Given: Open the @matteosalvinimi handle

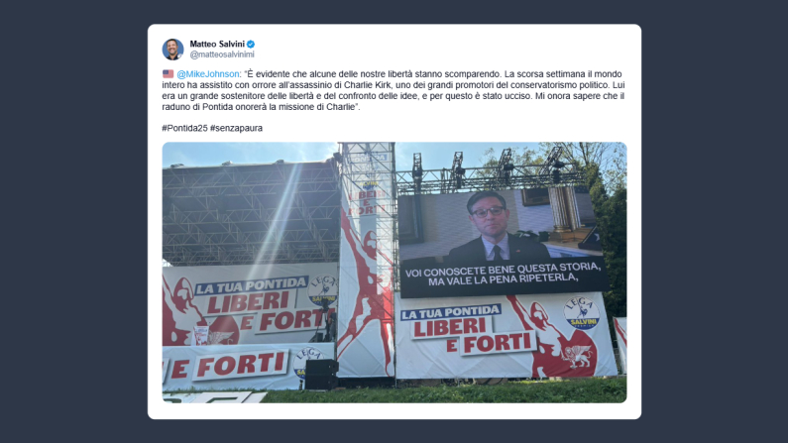Looking at the screenshot, I should click(222, 55).
